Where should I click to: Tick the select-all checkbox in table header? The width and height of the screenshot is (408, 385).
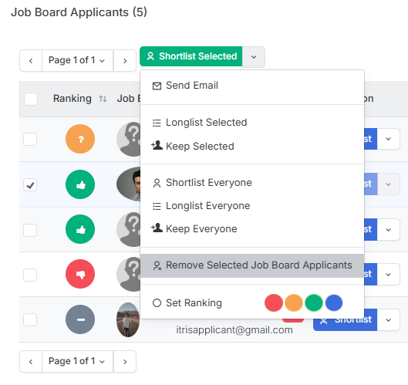(x=31, y=99)
